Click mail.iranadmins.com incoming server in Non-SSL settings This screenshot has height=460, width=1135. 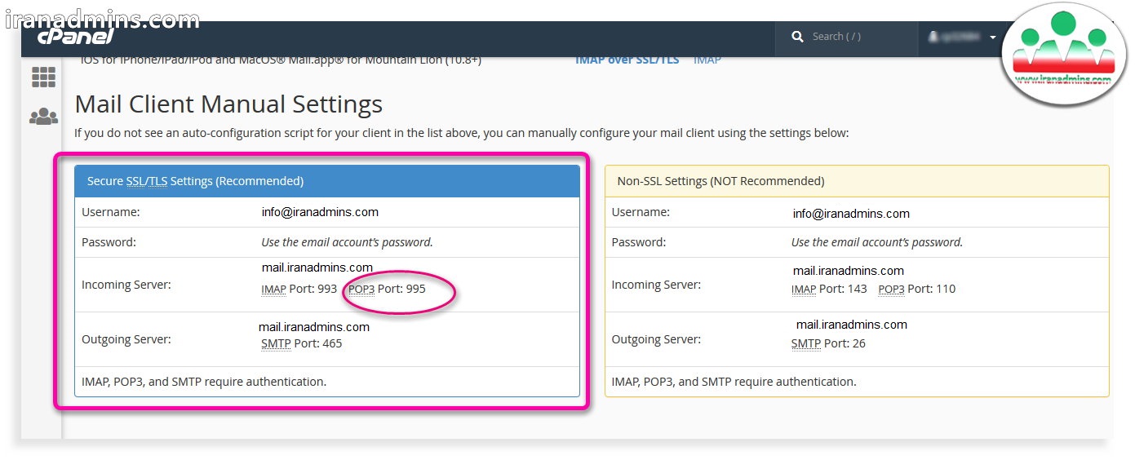pyautogui.click(x=849, y=271)
